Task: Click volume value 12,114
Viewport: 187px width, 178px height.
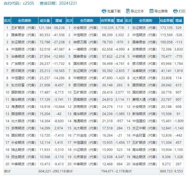Action: 45,143
